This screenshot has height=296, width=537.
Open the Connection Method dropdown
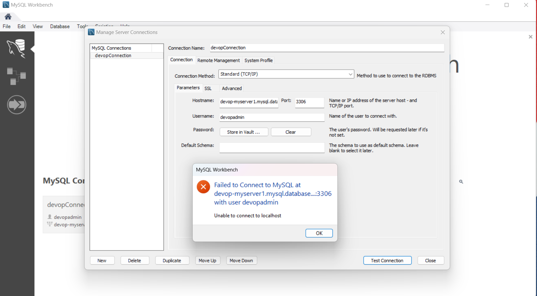[286, 74]
